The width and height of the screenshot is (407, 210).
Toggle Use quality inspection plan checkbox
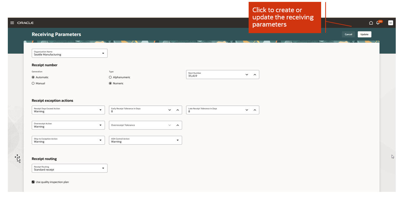pyautogui.click(x=33, y=182)
